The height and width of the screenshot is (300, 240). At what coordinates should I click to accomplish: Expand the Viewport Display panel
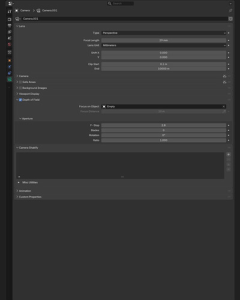(x=17, y=94)
